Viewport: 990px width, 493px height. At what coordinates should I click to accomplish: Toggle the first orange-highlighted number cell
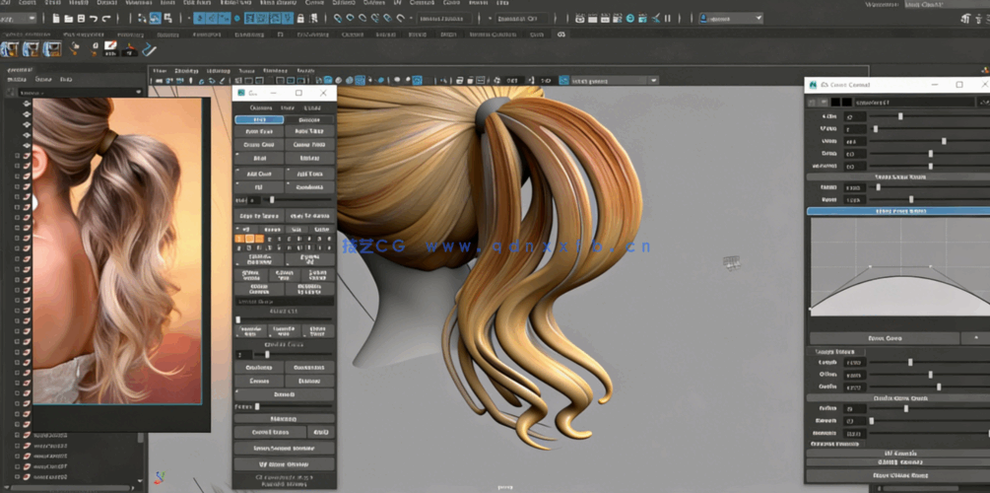(240, 238)
